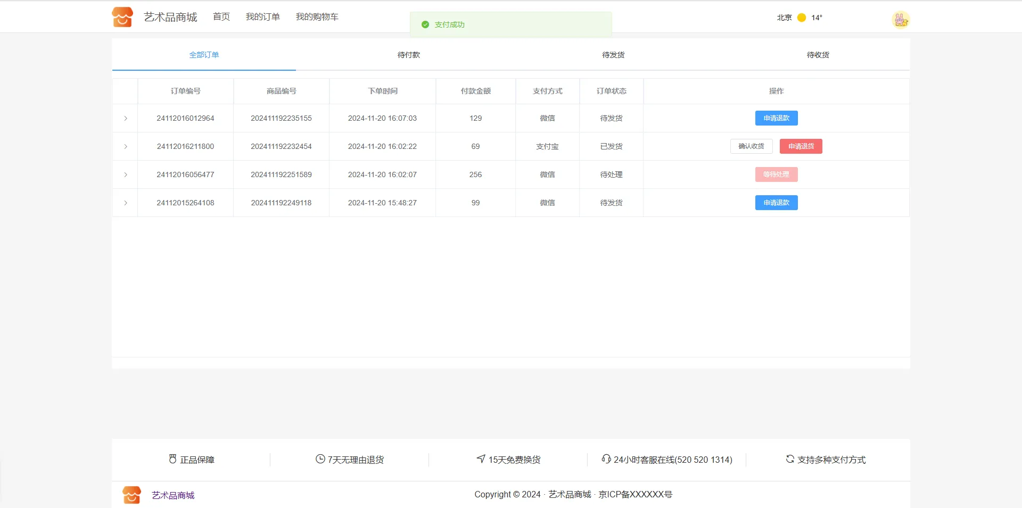
Task: Click red 申请退货 button
Action: tap(801, 146)
